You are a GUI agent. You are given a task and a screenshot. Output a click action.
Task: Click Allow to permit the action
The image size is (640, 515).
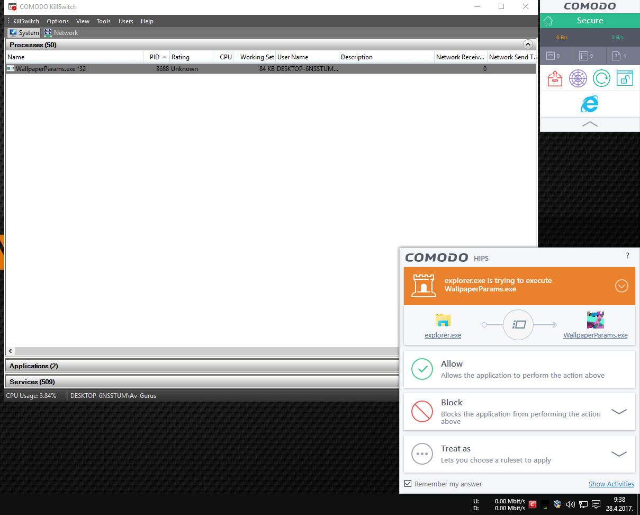[x=519, y=369]
